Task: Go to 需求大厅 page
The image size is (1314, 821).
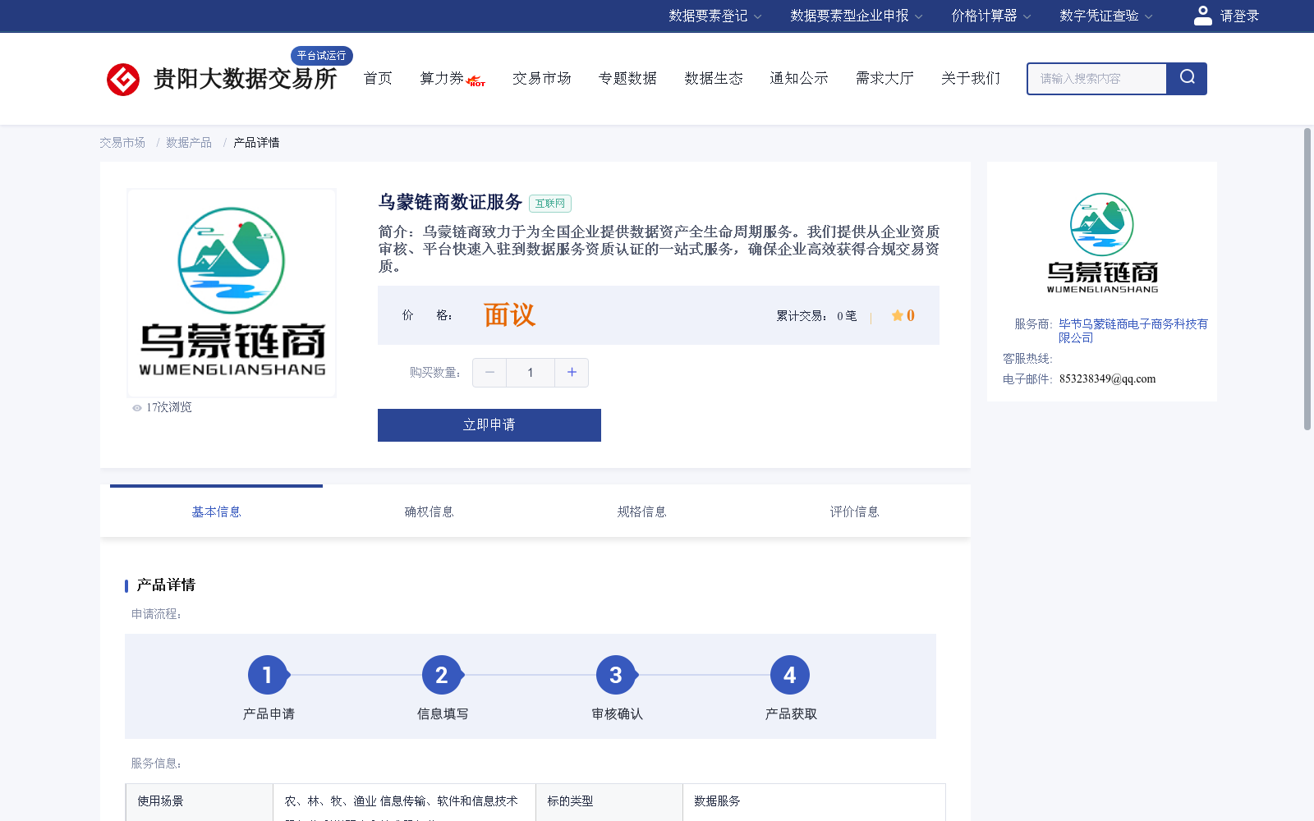Action: [x=884, y=78]
